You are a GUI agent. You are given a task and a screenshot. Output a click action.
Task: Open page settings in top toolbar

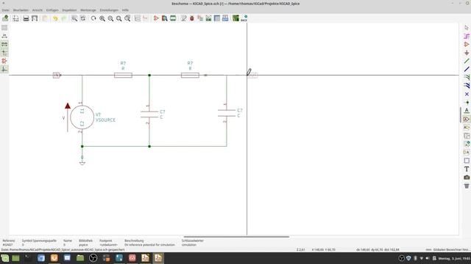(x=15, y=18)
